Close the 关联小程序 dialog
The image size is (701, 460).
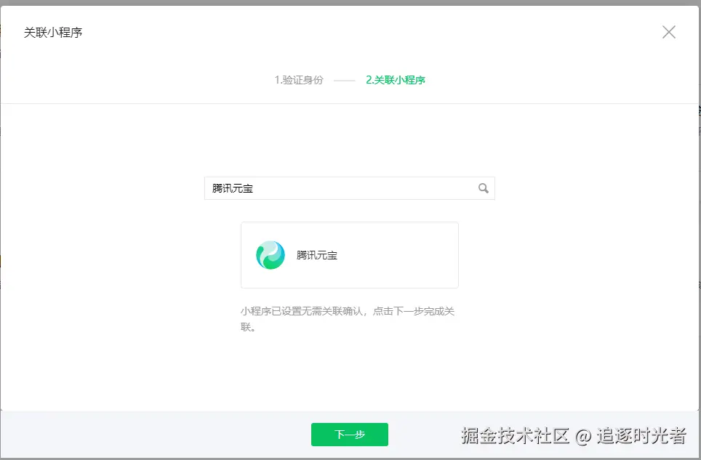tap(669, 32)
